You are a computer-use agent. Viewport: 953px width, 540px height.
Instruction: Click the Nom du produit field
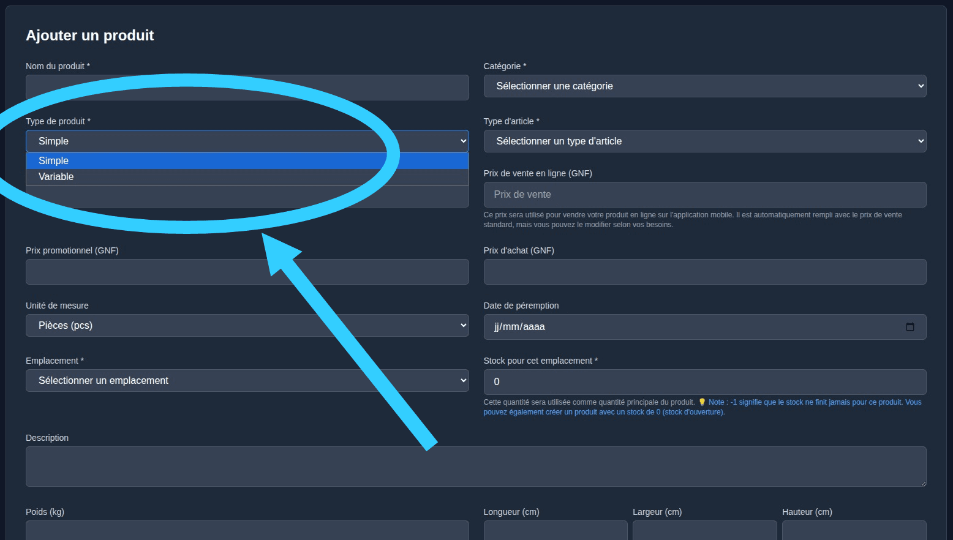247,88
